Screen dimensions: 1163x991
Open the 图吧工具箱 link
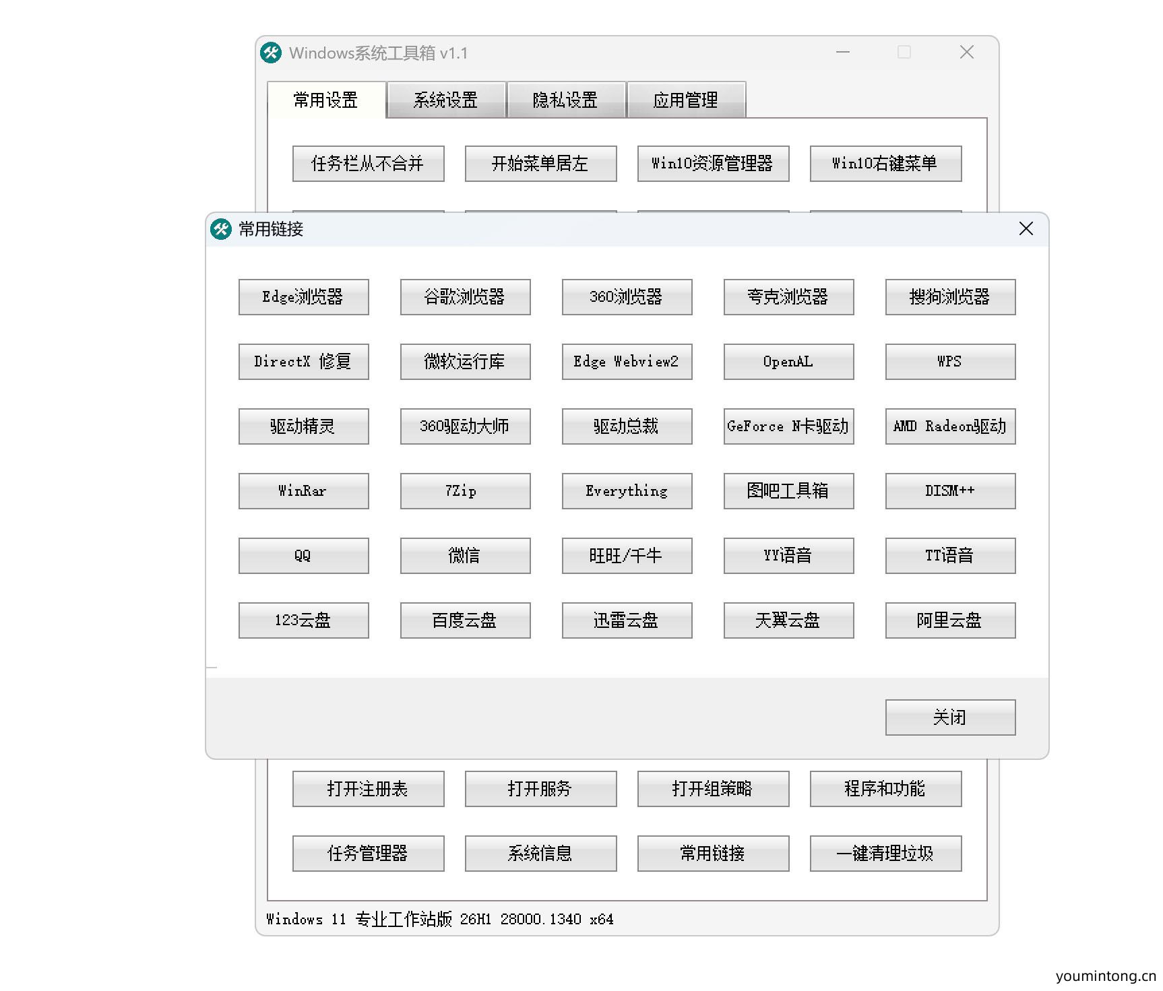point(788,490)
